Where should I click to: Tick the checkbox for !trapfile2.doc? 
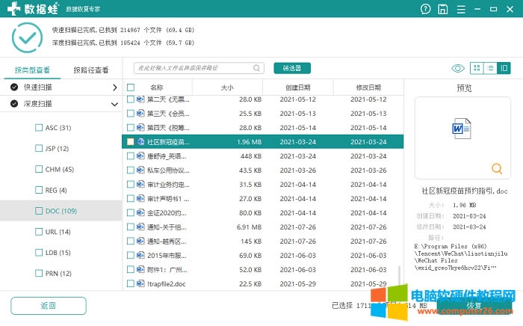[131, 283]
